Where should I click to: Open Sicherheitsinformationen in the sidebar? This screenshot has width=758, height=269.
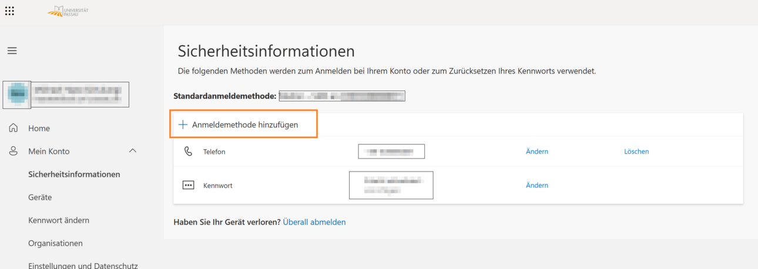tap(74, 174)
